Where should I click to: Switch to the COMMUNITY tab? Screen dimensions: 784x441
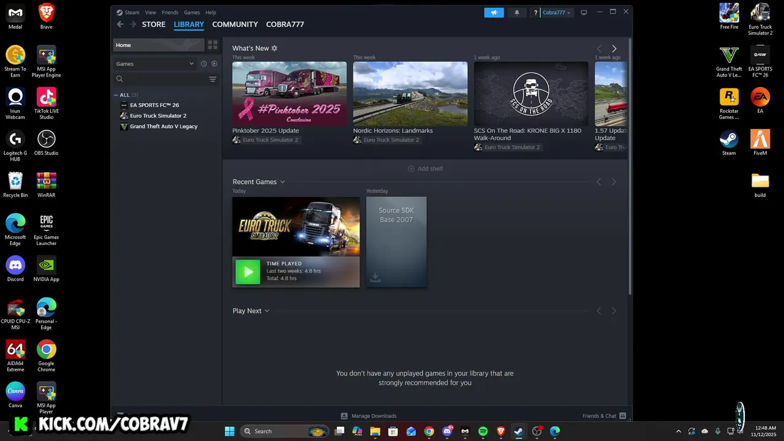(x=235, y=24)
